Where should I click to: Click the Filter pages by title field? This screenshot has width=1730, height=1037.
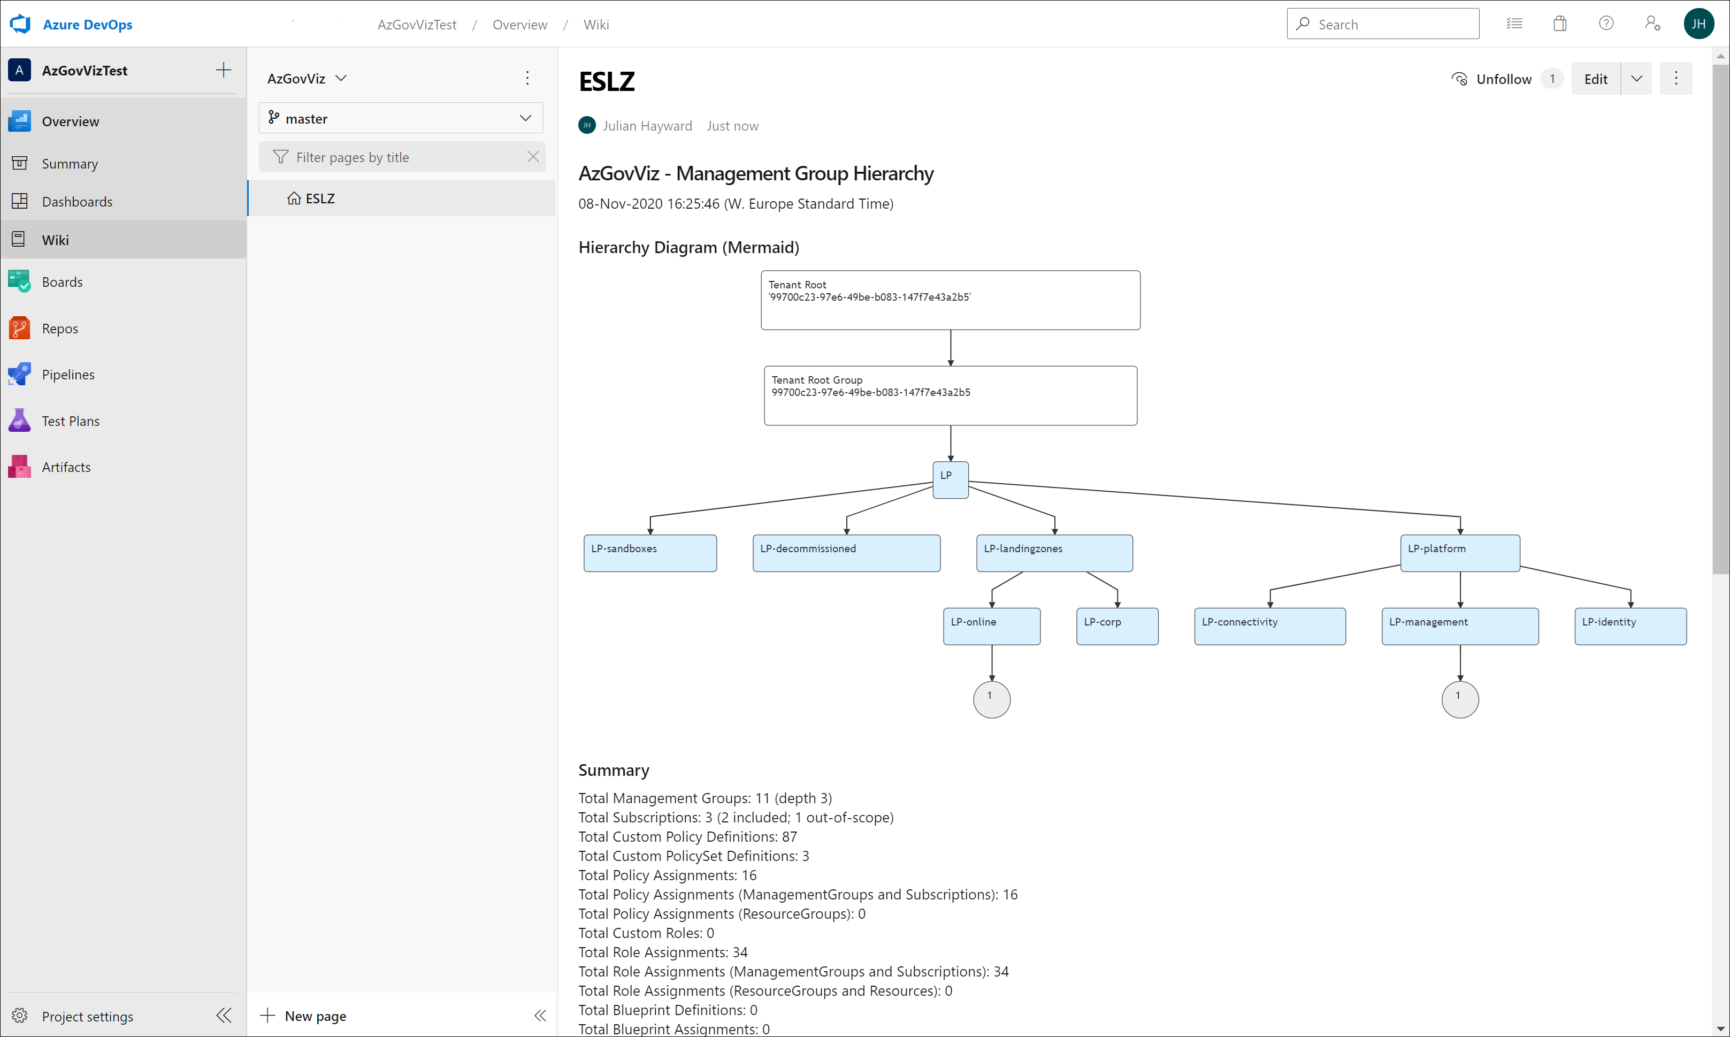pyautogui.click(x=401, y=157)
